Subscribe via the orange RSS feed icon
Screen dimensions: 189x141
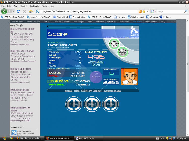click(x=140, y=11)
